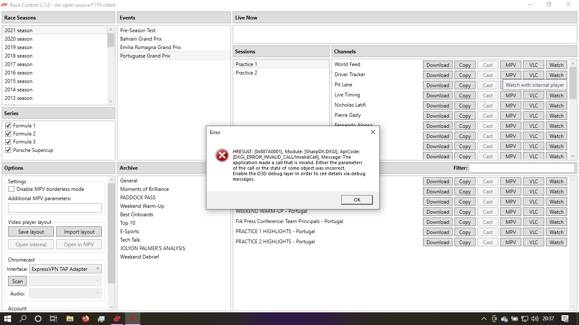
Task: Uncheck the Formula 2 series
Action: click(x=8, y=133)
